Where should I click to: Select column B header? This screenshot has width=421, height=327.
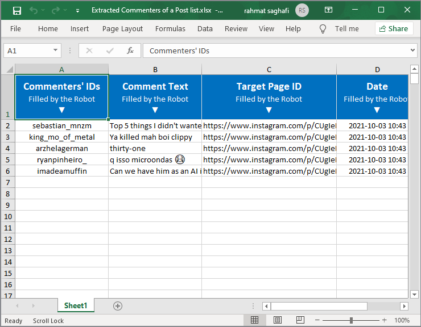(x=155, y=69)
